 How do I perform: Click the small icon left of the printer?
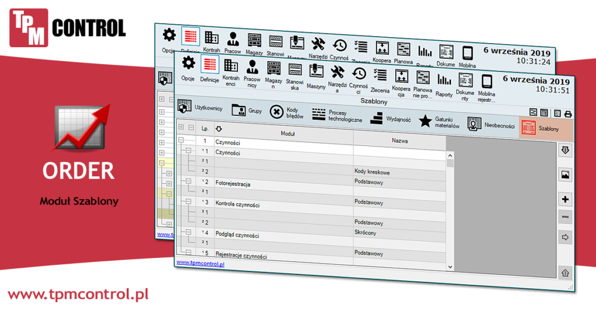pos(557,114)
